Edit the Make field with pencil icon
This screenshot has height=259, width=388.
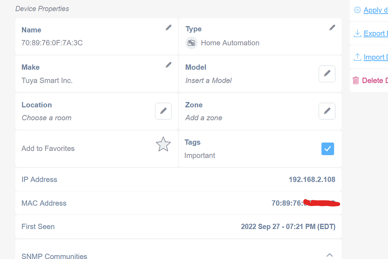coord(169,65)
